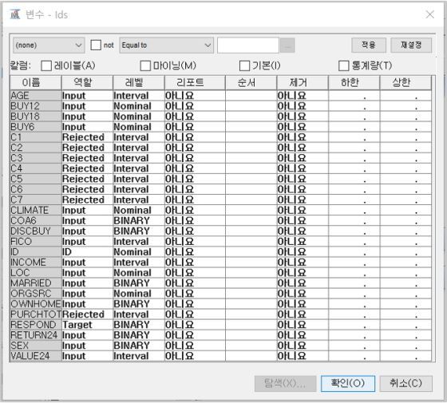Click the SAS icon in title bar

click(15, 14)
